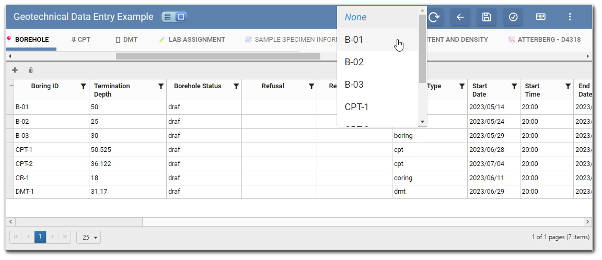Viewport: 602px width, 260px height.
Task: Switch to the CPT tab
Action: (80, 40)
